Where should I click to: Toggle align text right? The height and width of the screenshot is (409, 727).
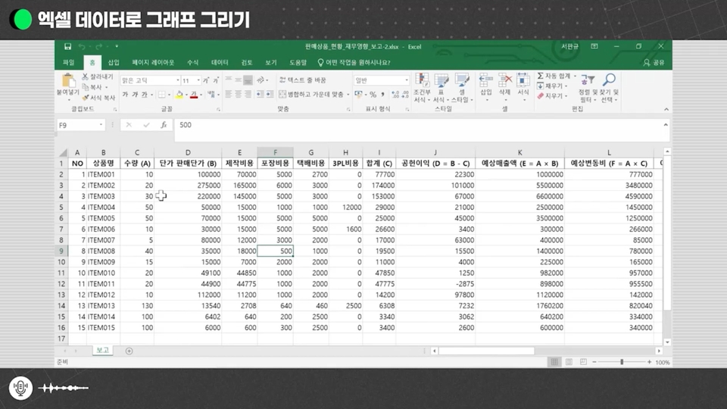[x=248, y=94]
